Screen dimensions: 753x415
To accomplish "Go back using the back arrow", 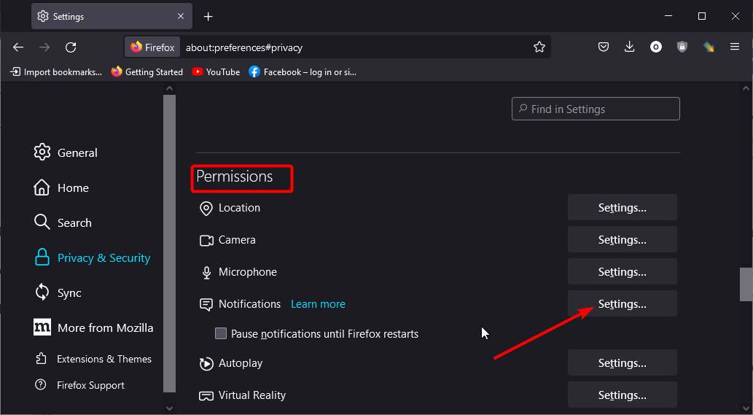I will point(18,47).
